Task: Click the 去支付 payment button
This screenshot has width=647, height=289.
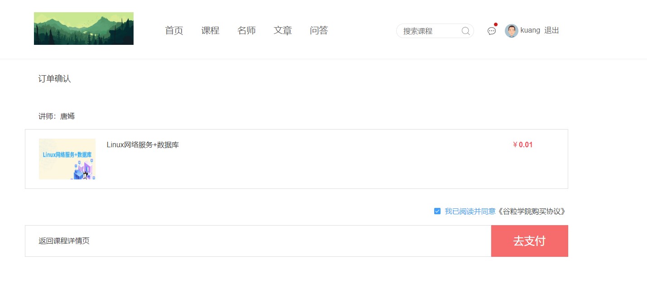Action: 530,241
